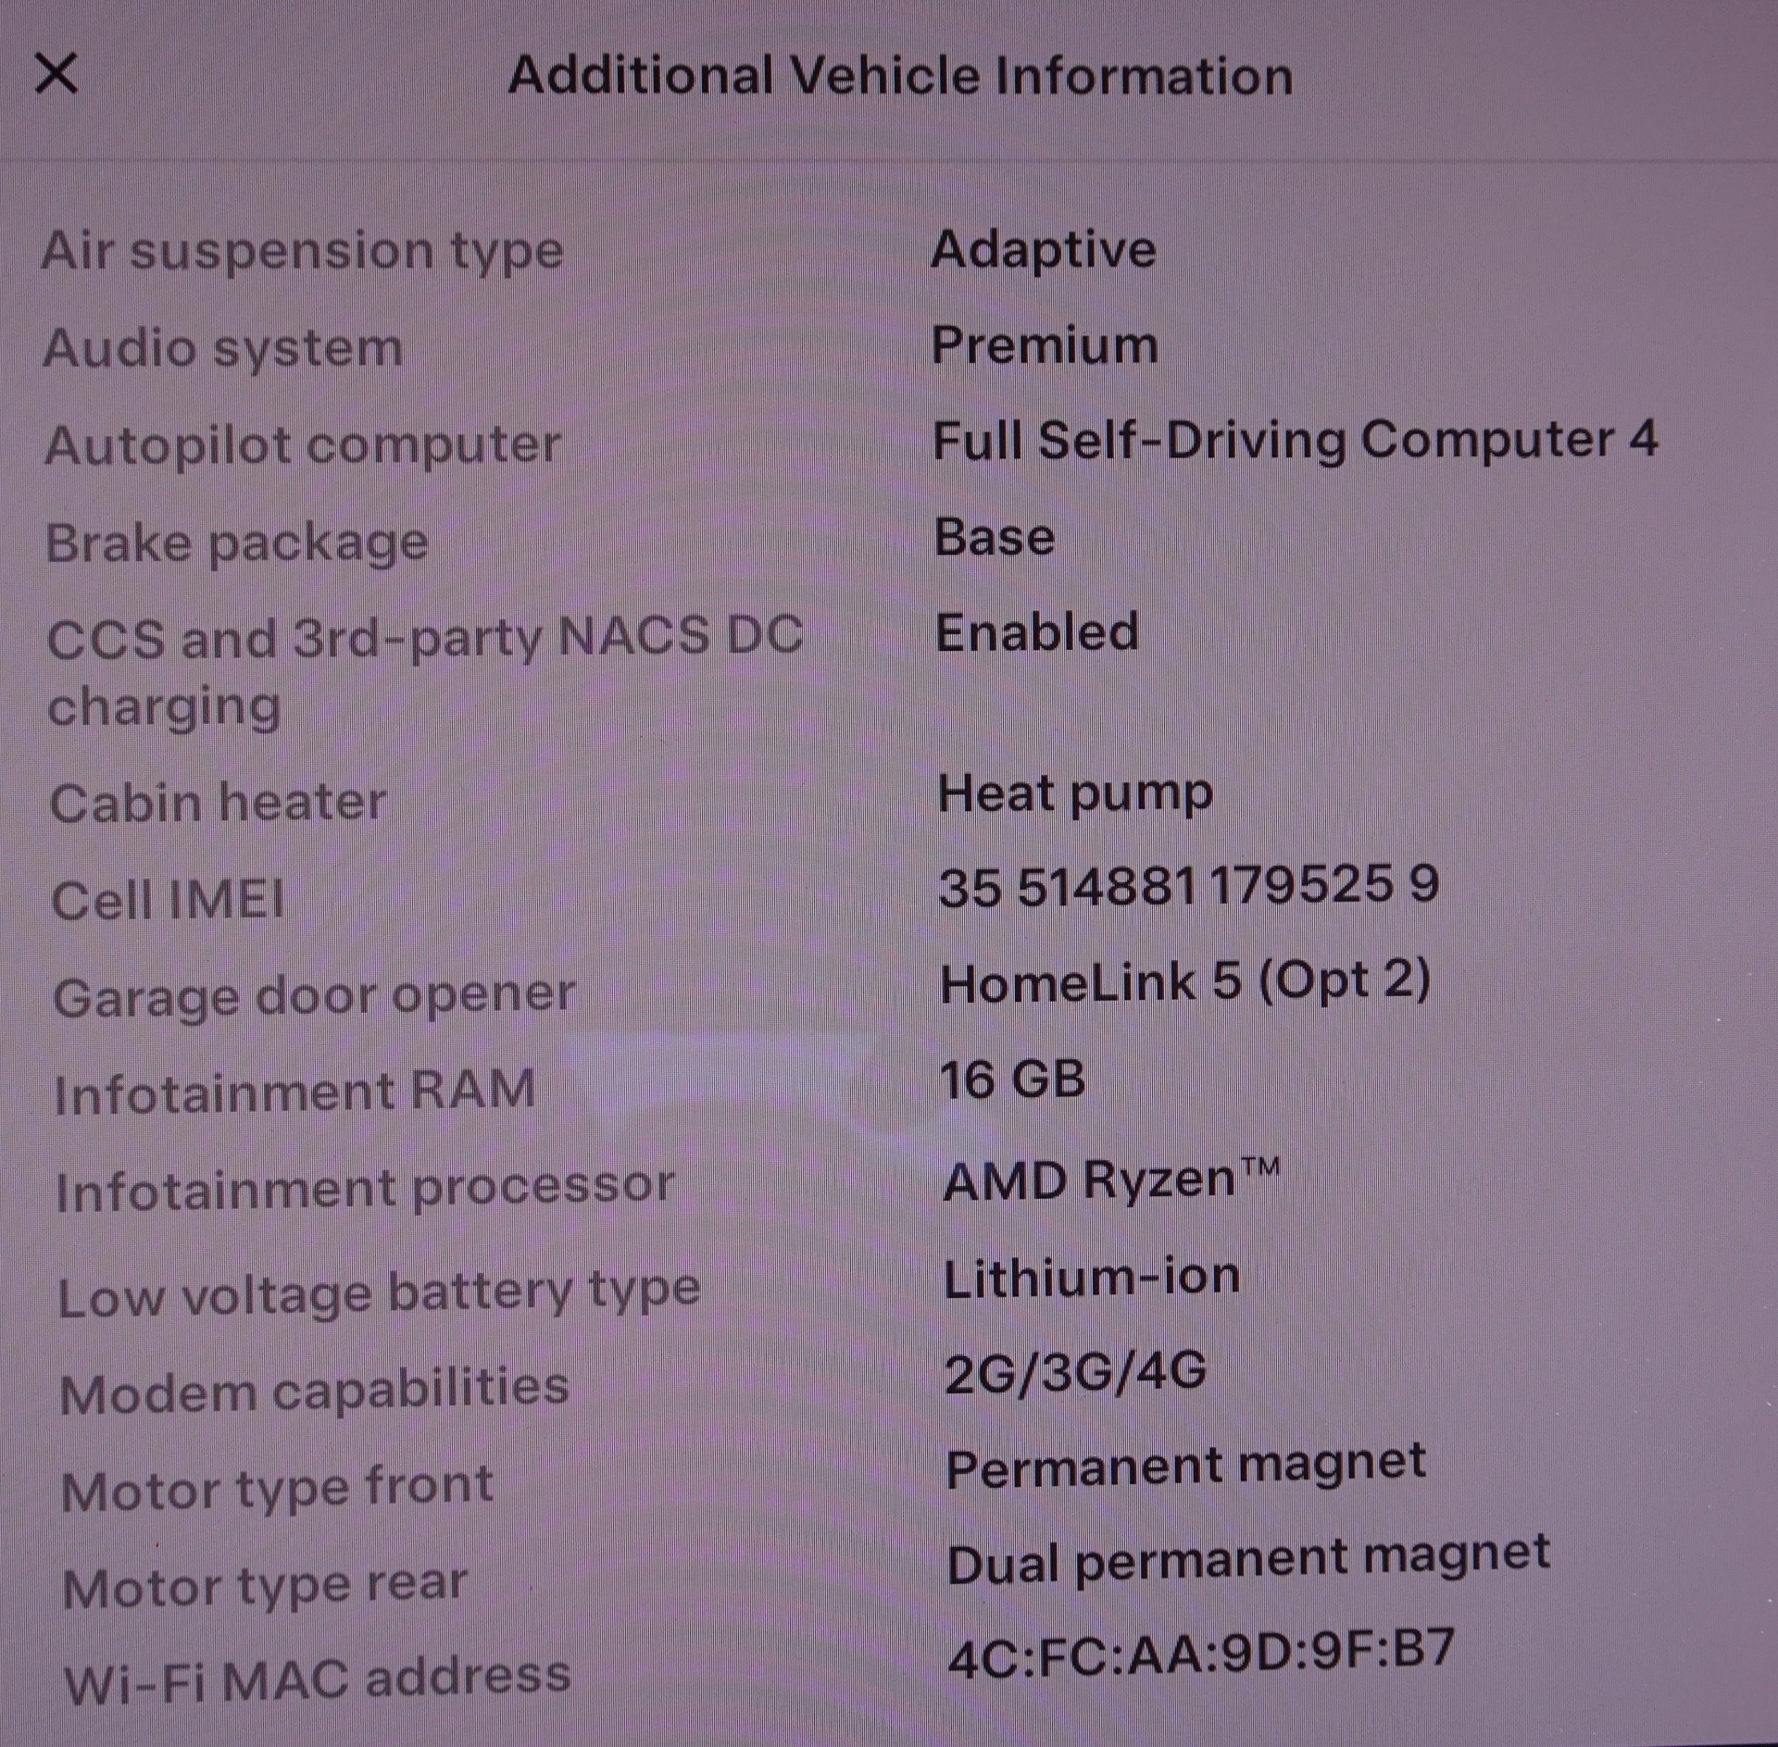
Task: Tap the Adaptive suspension value
Action: pyautogui.click(x=1044, y=251)
